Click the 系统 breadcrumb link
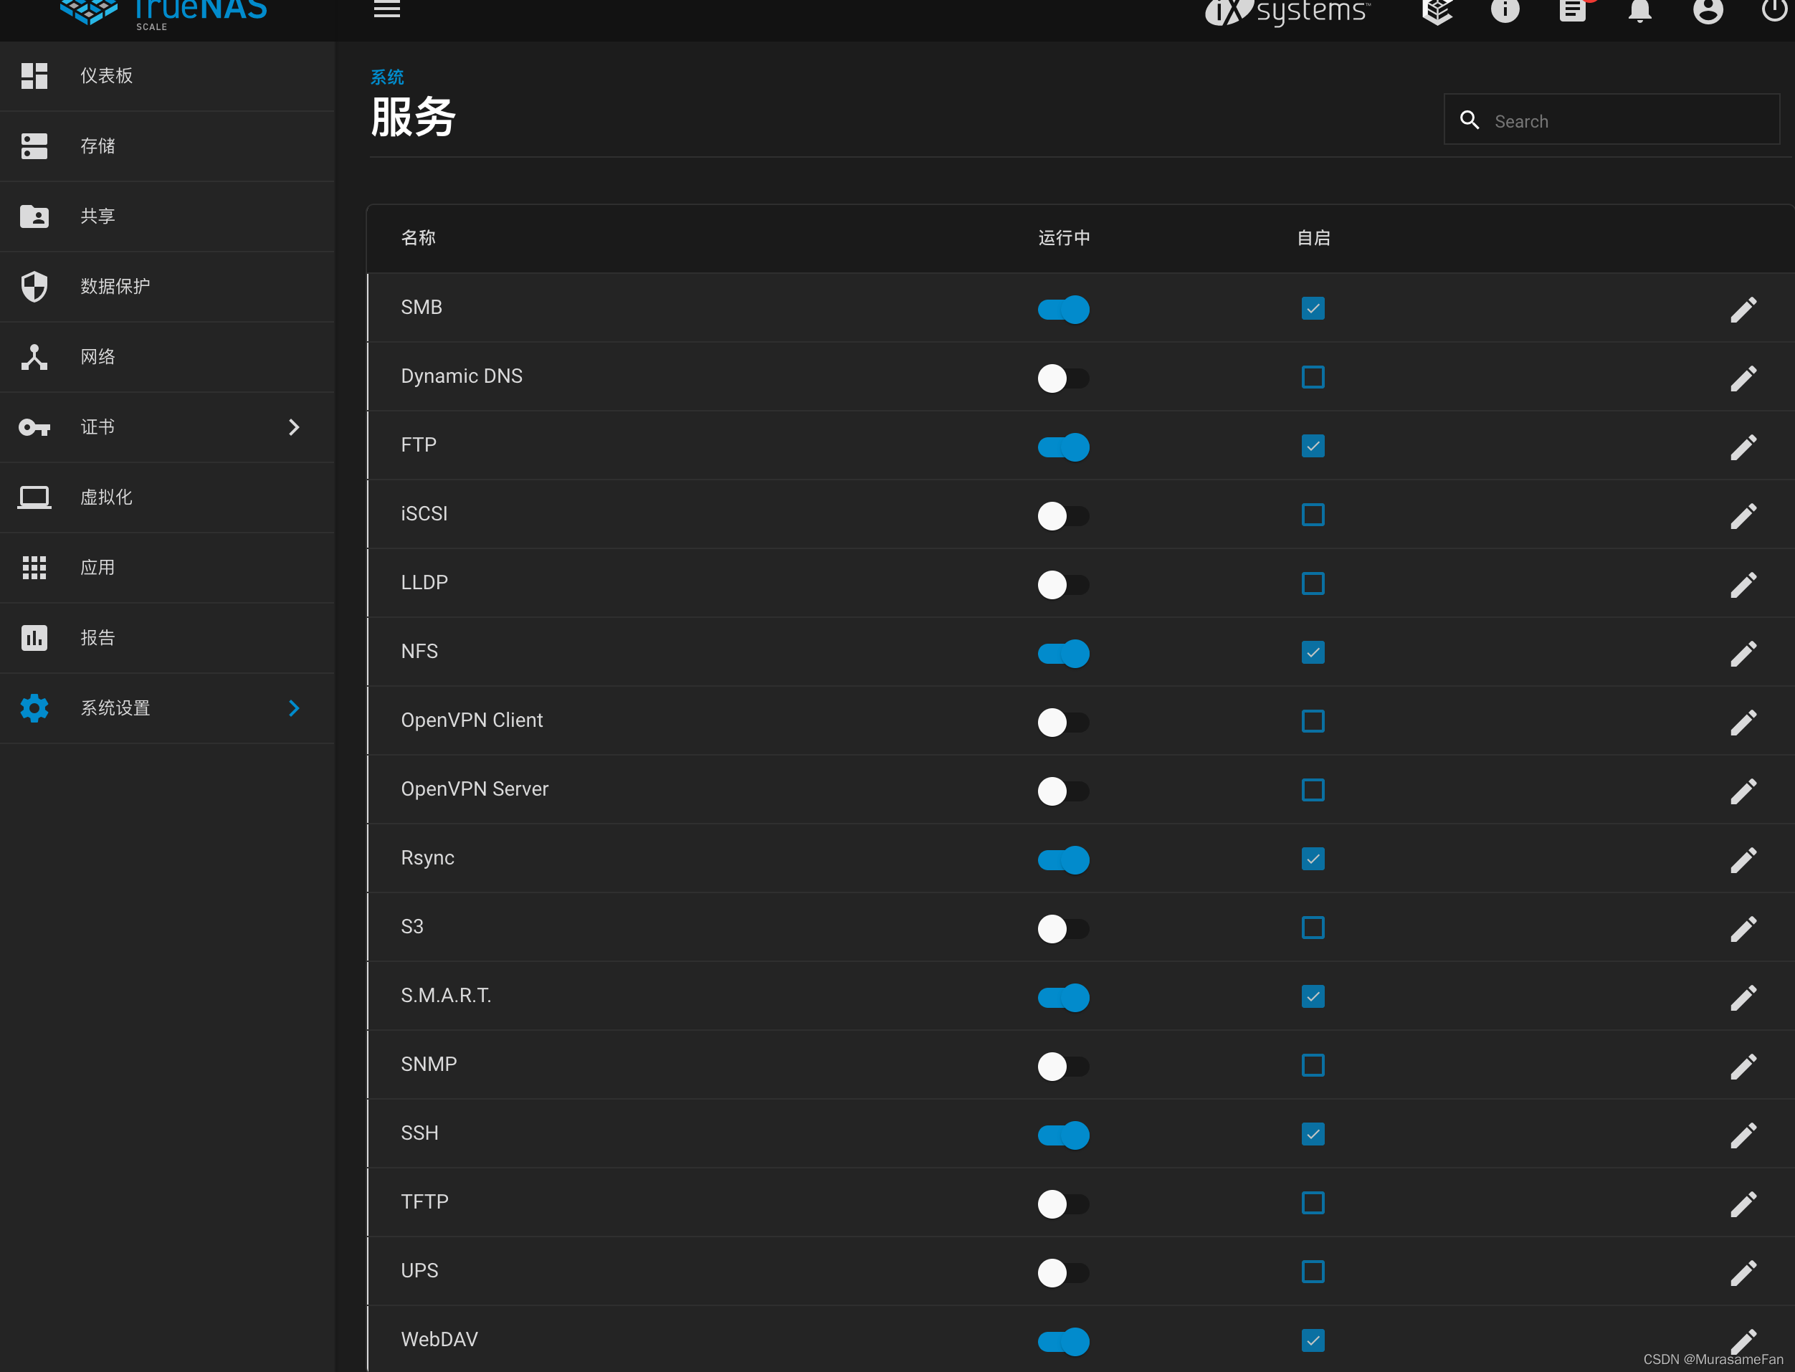The image size is (1795, 1372). [x=387, y=77]
